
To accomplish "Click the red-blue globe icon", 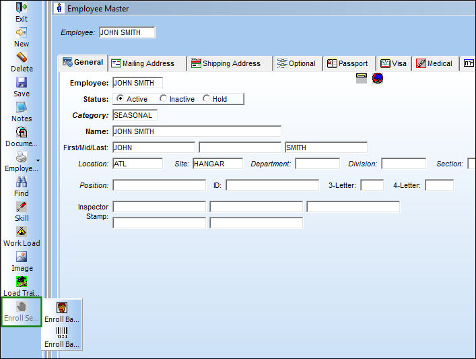I will 378,78.
